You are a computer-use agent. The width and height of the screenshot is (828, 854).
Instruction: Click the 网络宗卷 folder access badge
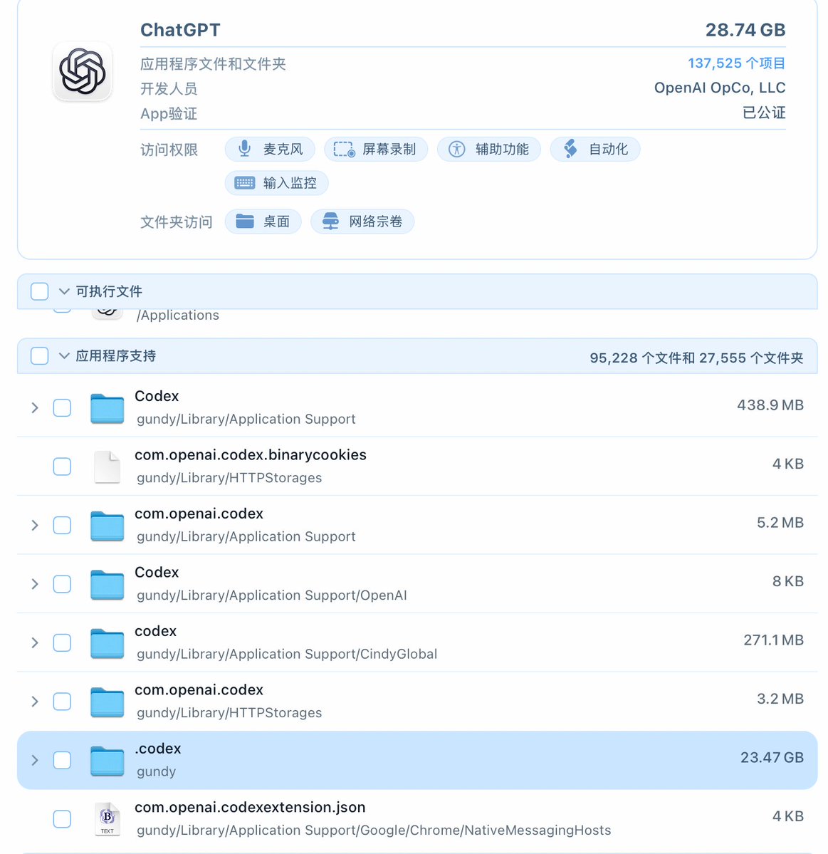tap(362, 222)
